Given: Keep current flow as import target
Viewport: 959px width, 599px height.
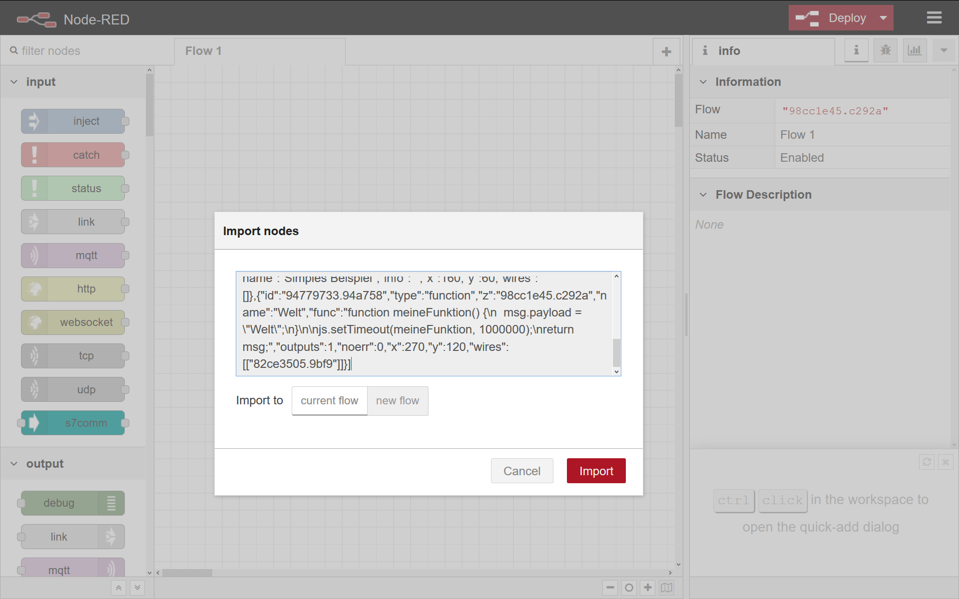Looking at the screenshot, I should tap(329, 401).
